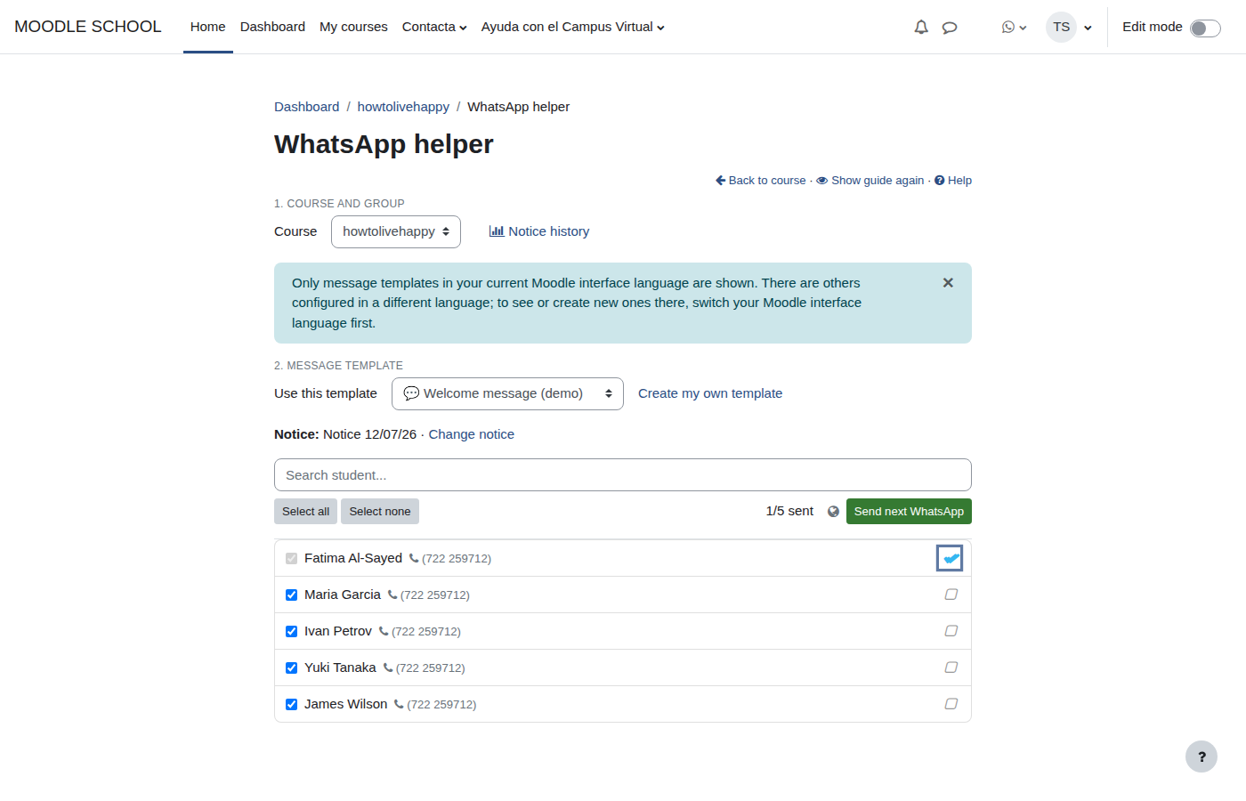Image resolution: width=1246 pixels, height=801 pixels.
Task: Click the MOODLE SCHOOL brand link
Action: click(x=88, y=27)
